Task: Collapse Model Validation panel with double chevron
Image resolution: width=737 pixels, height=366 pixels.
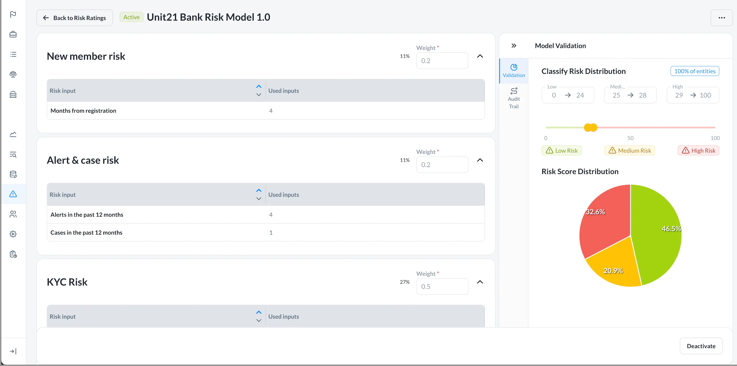Action: (x=514, y=46)
